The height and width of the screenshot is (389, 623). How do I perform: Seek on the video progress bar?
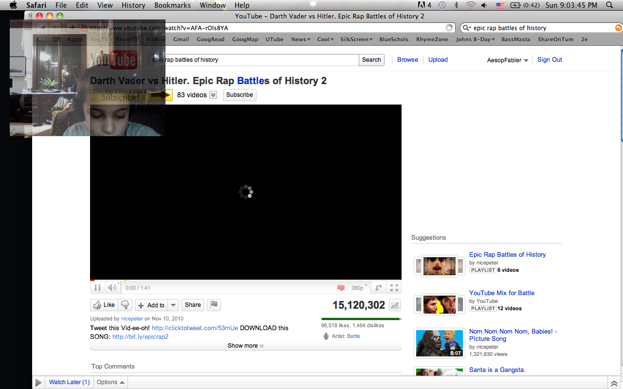pyautogui.click(x=246, y=281)
